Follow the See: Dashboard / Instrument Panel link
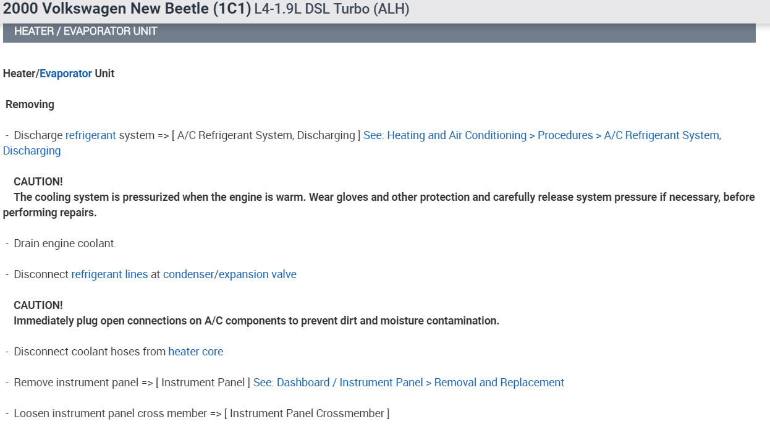Viewport: 770px width, 432px height. pyautogui.click(x=408, y=383)
